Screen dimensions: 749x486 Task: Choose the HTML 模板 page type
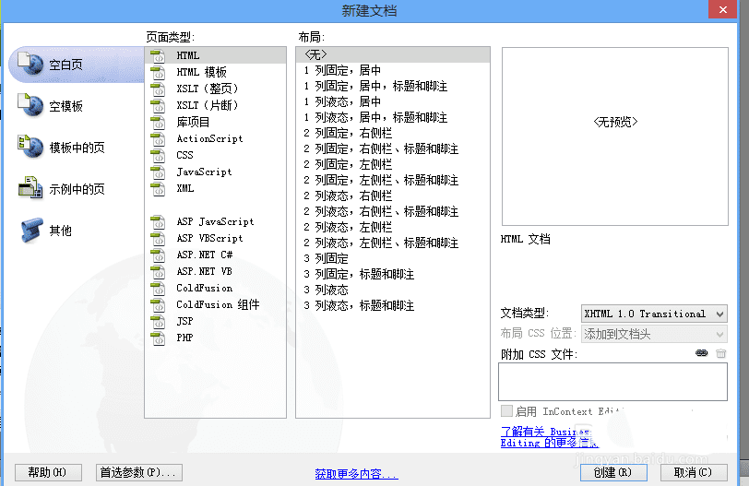point(201,72)
